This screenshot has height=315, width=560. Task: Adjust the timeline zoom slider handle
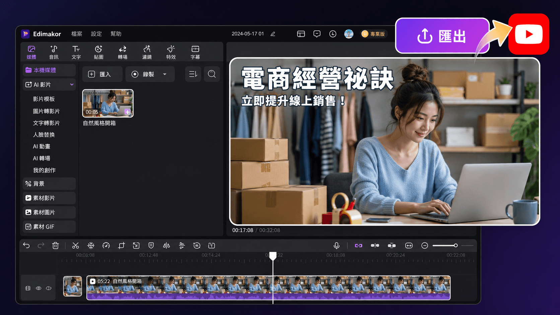[456, 246]
